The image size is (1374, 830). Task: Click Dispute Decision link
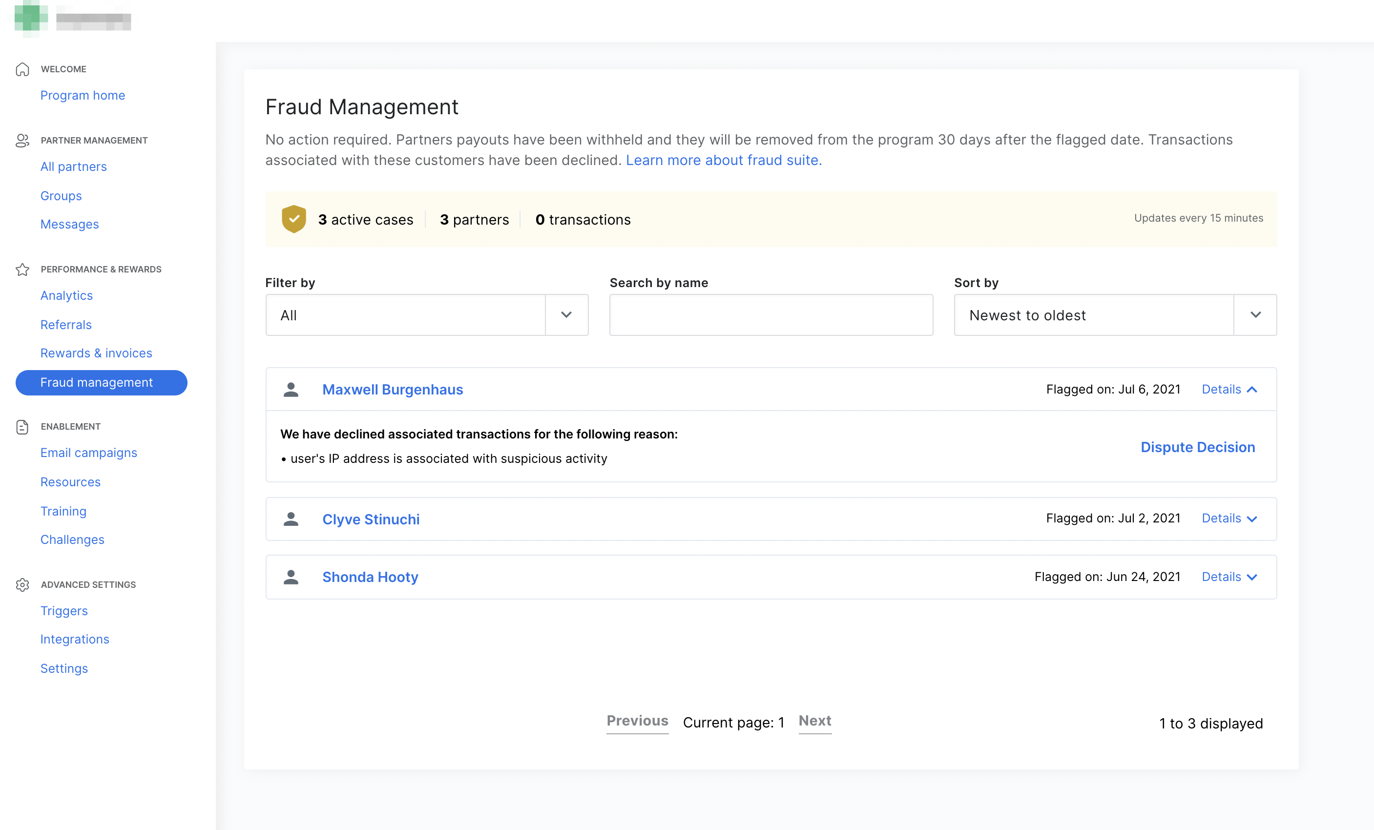tap(1197, 447)
